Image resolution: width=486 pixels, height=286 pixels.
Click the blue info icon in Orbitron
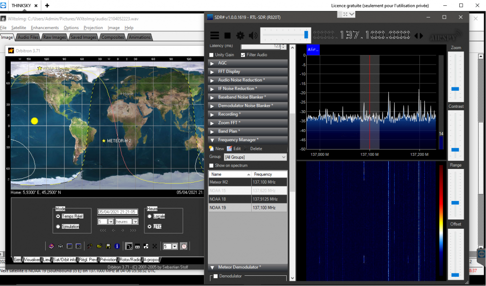117,246
